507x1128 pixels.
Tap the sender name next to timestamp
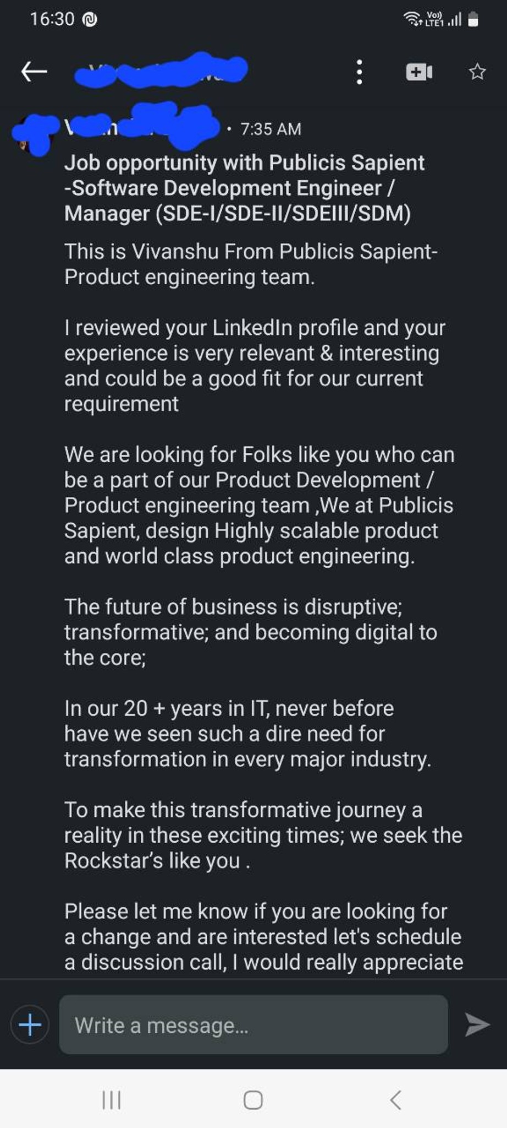tap(137, 128)
